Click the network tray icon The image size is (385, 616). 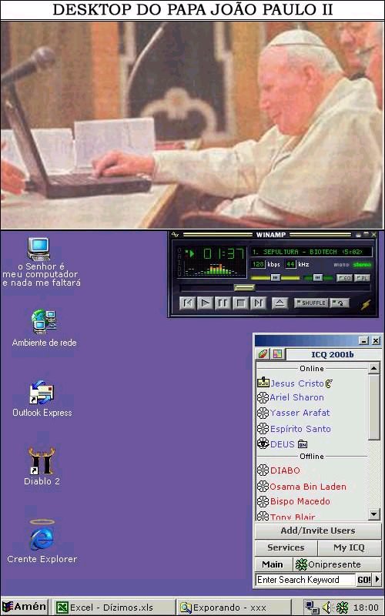[313, 608]
